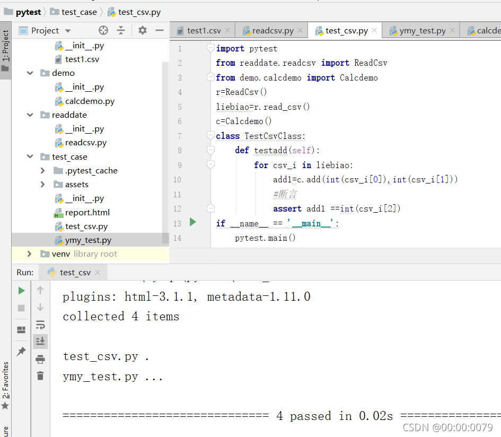Fold the import block at line 1
Screen dimensions: 501x437
pyautogui.click(x=210, y=48)
